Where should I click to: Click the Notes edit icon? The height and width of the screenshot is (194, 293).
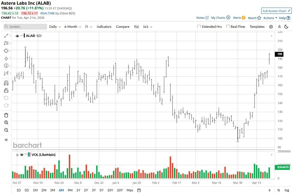coord(207,18)
